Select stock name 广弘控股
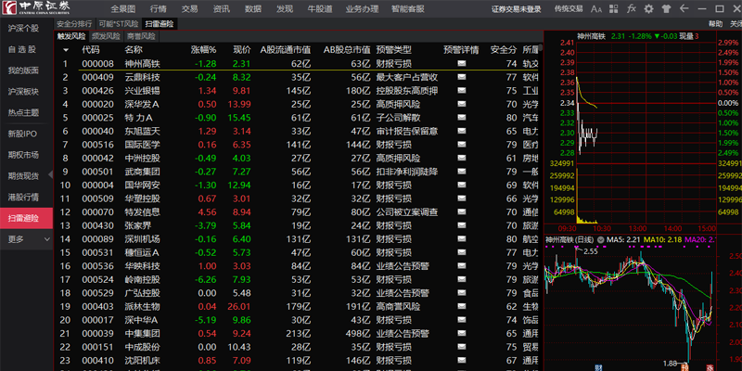 click(x=143, y=293)
